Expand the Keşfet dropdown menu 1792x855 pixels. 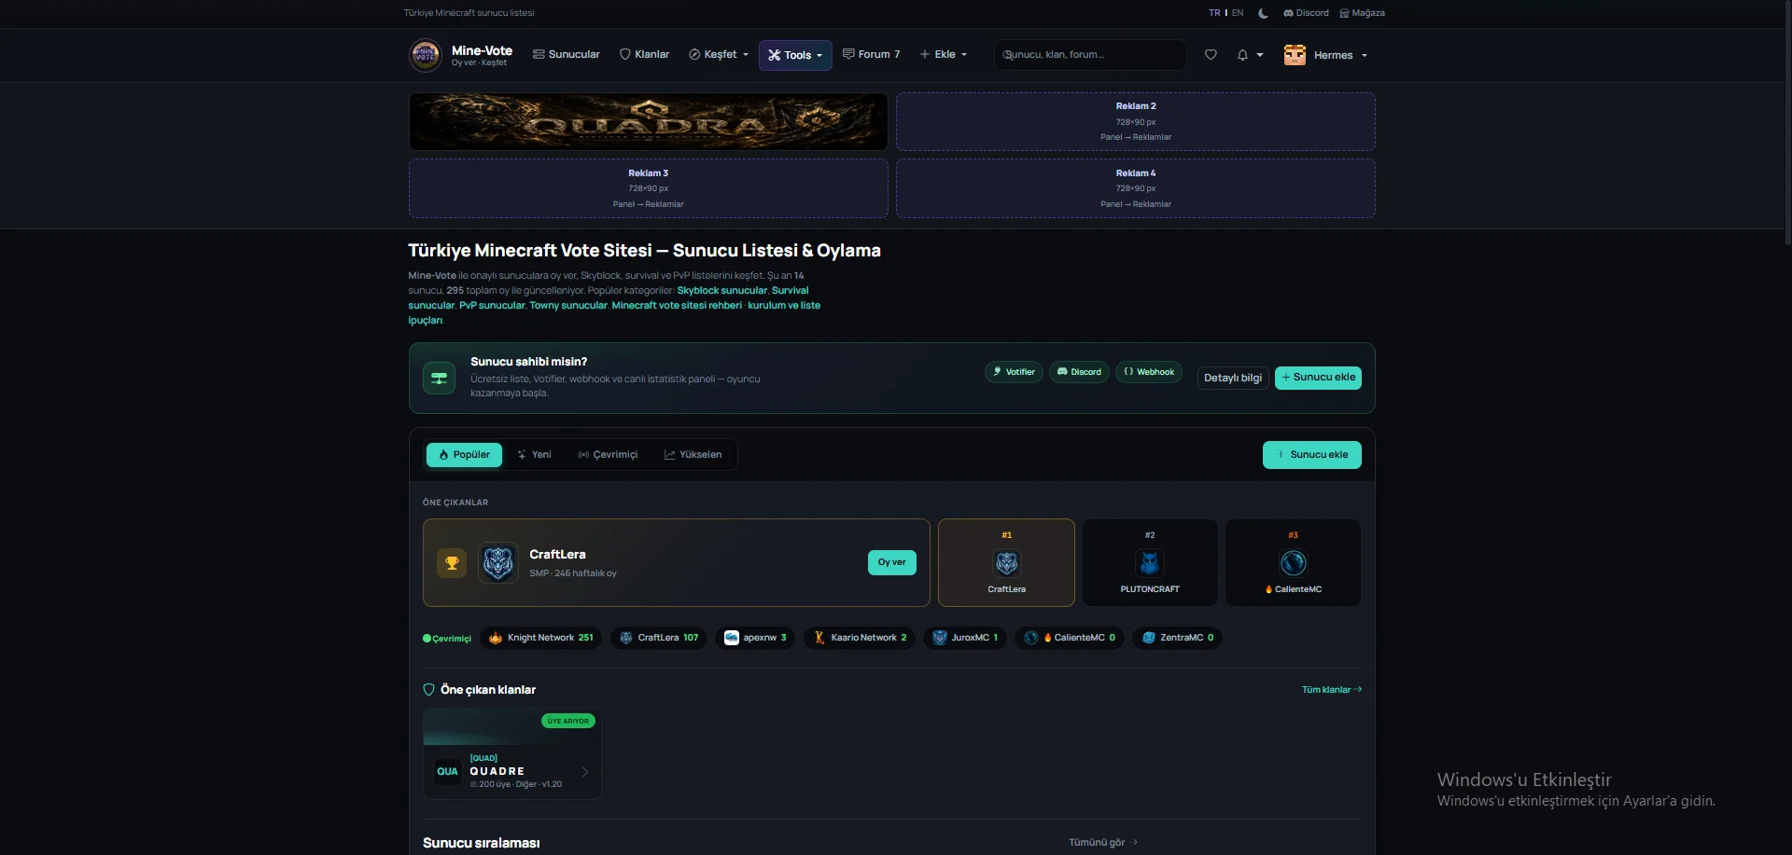coord(719,55)
